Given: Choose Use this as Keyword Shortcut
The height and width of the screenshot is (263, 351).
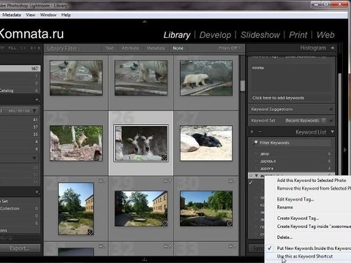Looking at the screenshot, I should click(x=305, y=256).
